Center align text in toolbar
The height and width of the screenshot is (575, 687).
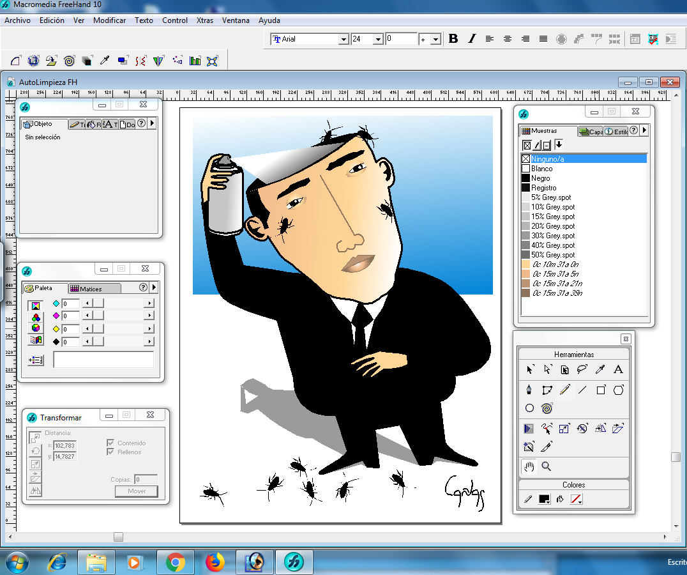(508, 39)
